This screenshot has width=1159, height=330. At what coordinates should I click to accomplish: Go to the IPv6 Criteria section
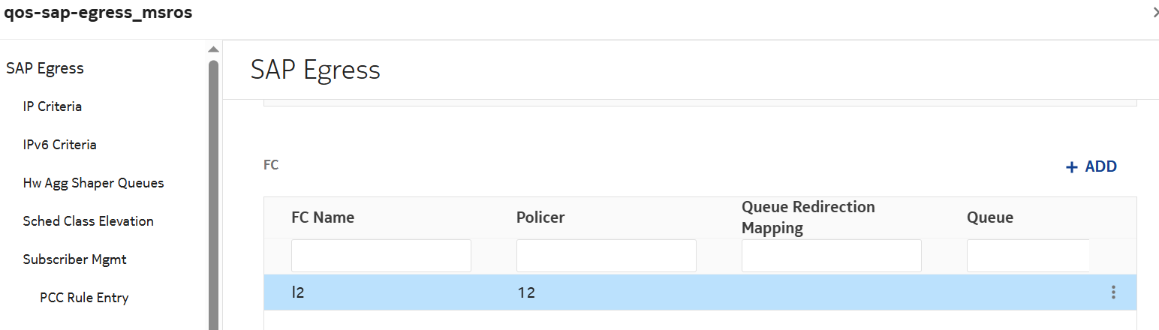point(60,145)
